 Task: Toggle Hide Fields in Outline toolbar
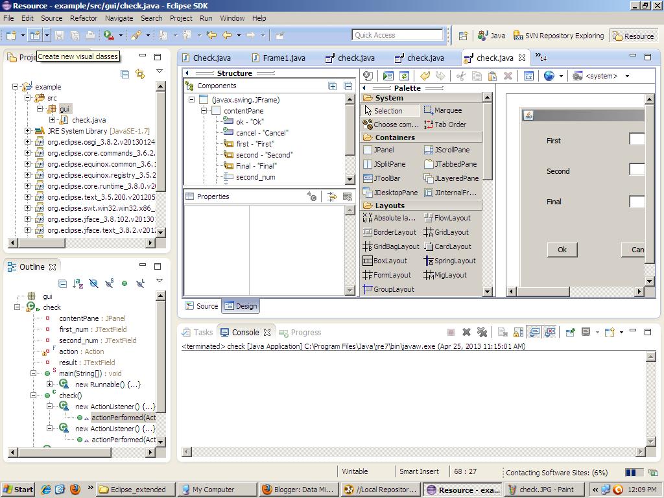[93, 283]
